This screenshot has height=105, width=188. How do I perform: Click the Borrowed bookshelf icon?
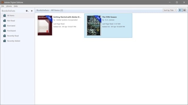coord(5,26)
